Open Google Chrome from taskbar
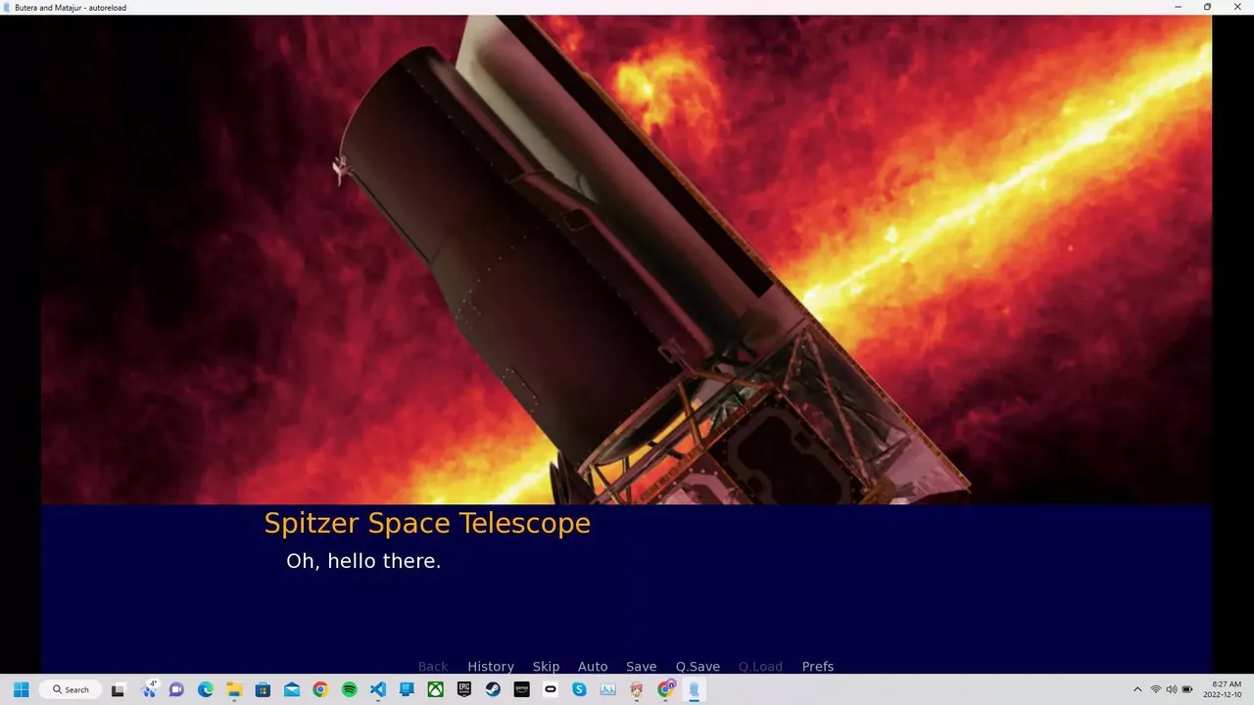This screenshot has height=705, width=1254. tap(320, 689)
